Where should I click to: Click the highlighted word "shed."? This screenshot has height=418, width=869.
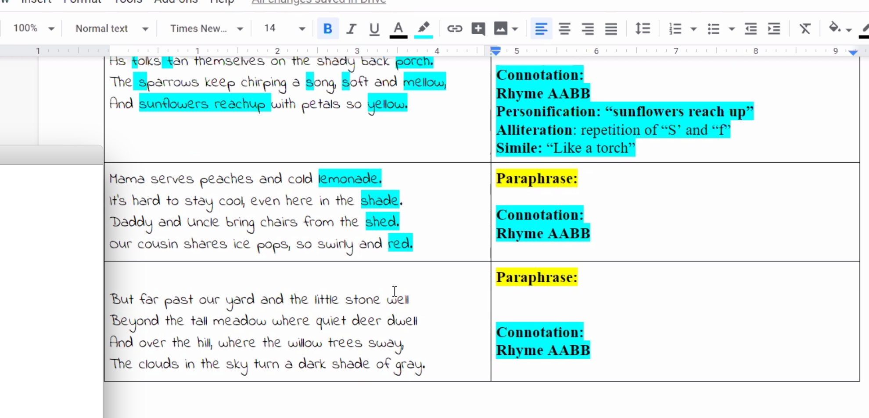pos(382,221)
